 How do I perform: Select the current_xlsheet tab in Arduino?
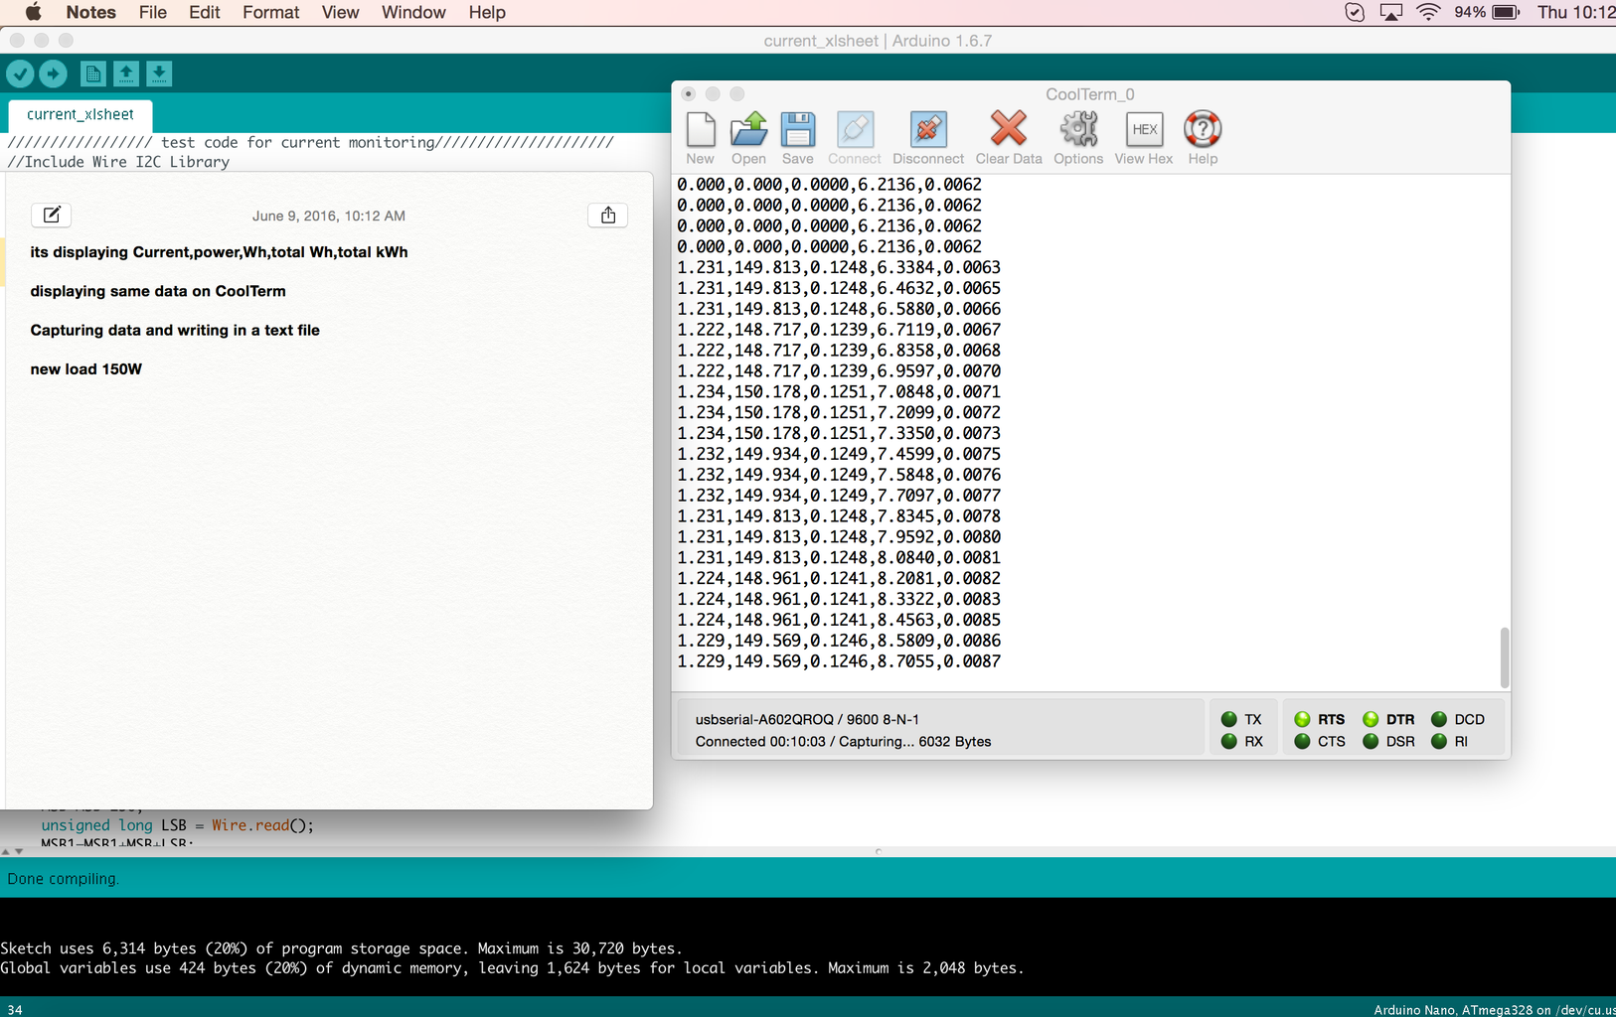(81, 114)
